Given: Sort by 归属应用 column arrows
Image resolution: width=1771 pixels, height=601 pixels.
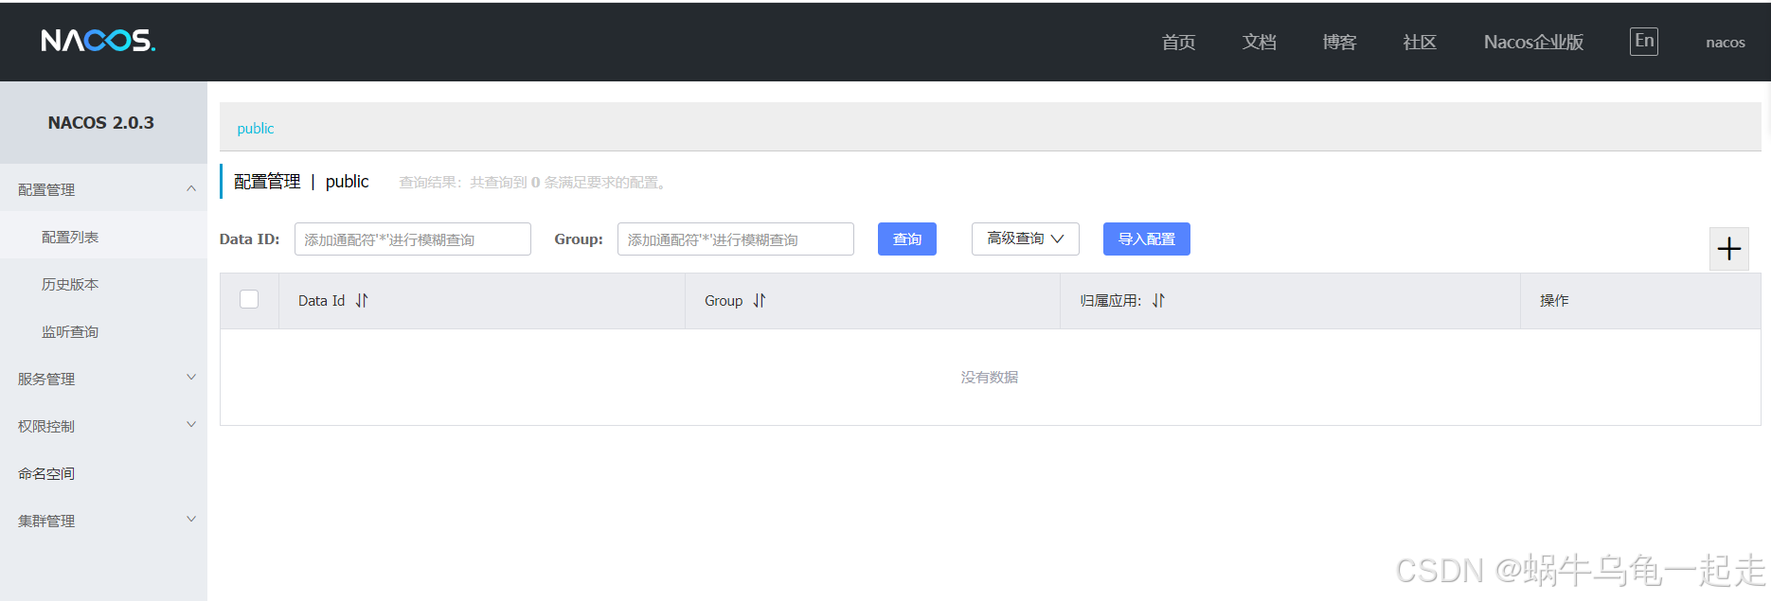Looking at the screenshot, I should click(1159, 301).
